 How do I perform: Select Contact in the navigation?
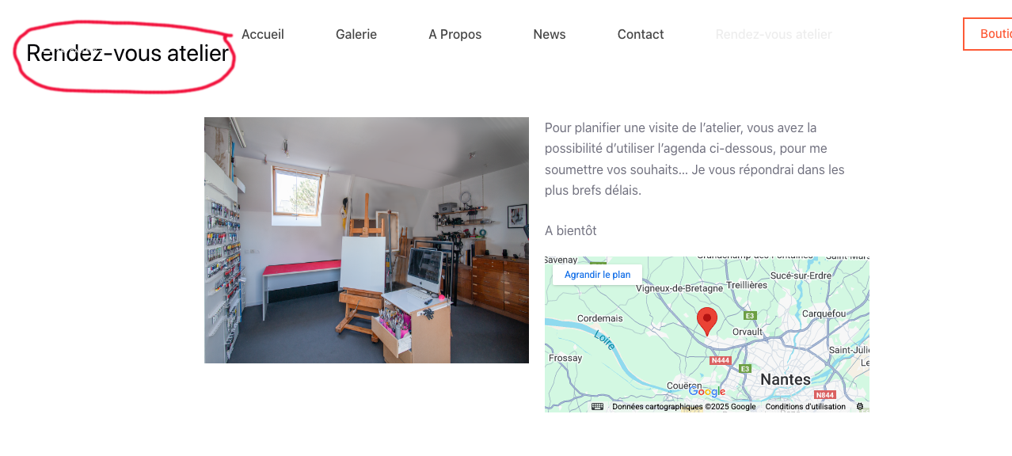(641, 35)
